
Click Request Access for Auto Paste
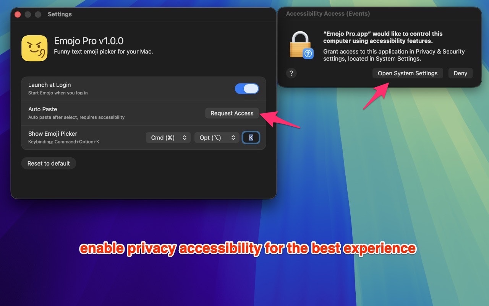[x=232, y=113]
